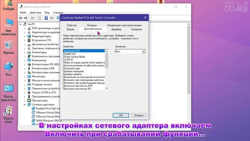
Task: Expand the Мониторы node
Action: [x=25, y=77]
